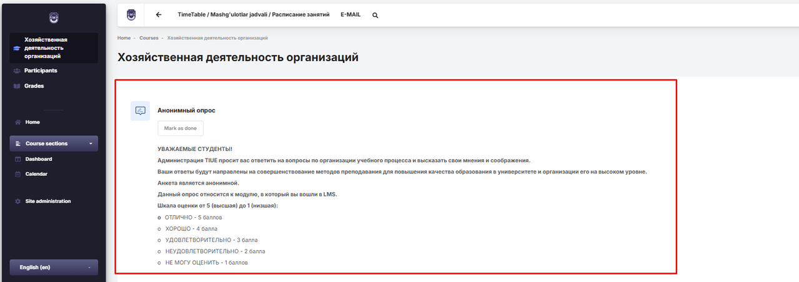Open the Анонимный опрос activity link
This screenshot has height=282, width=799.
[186, 110]
